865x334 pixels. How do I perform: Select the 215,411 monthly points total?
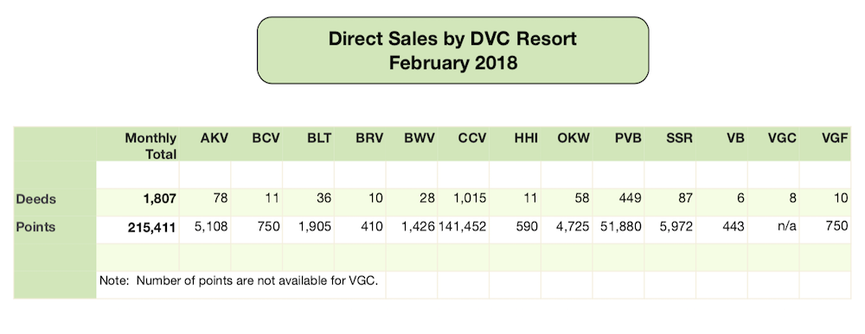151,227
